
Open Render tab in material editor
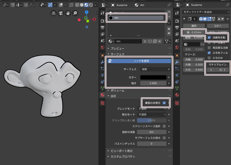[103, 21]
